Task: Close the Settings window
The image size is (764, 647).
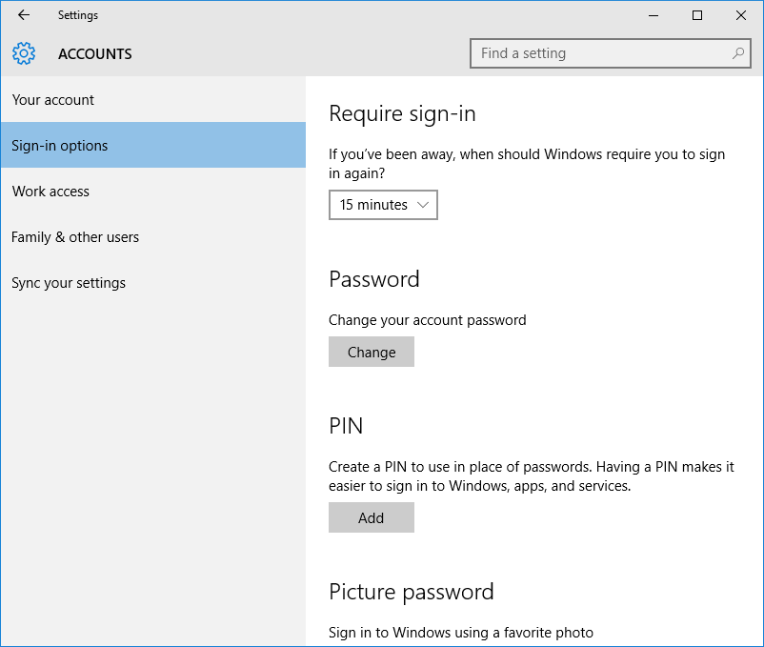Action: coord(741,15)
